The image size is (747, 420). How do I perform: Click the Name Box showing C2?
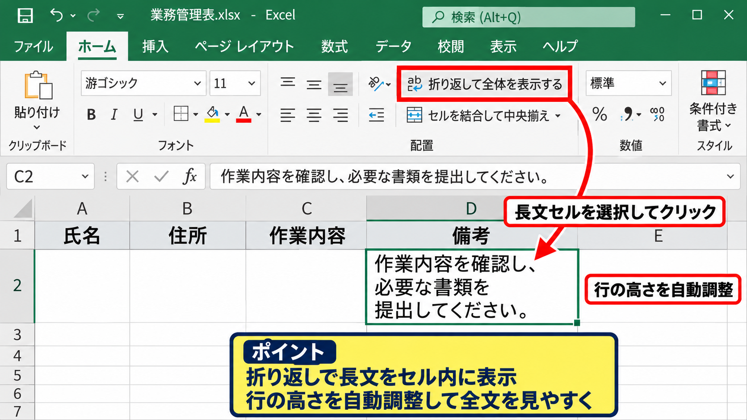[x=50, y=177]
